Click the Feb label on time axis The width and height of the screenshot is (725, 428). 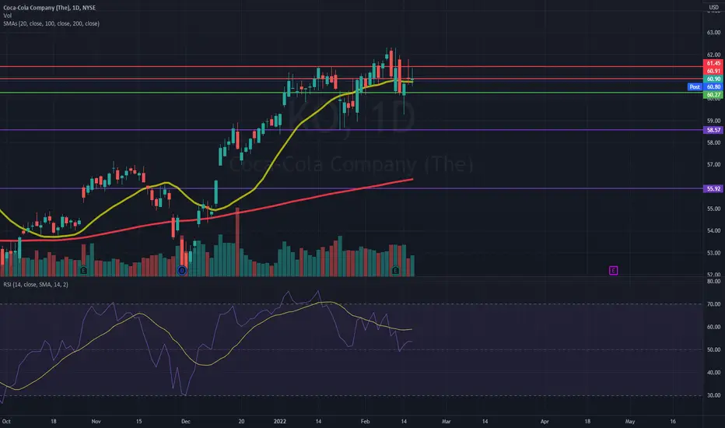[x=366, y=422]
